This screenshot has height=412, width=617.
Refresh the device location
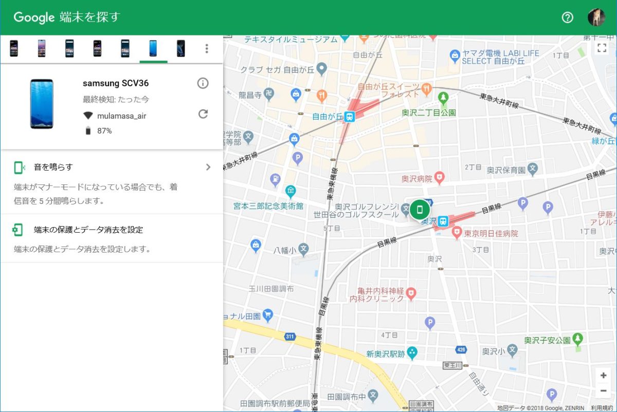click(203, 114)
